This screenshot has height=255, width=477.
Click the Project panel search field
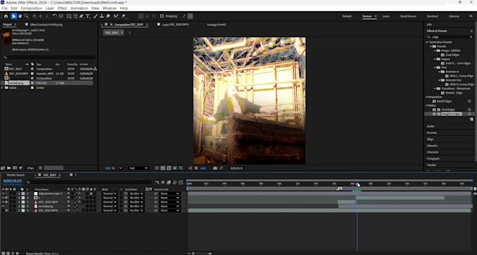point(48,57)
